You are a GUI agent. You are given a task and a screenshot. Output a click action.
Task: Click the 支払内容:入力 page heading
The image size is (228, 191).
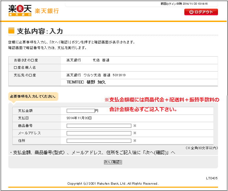(x=40, y=31)
